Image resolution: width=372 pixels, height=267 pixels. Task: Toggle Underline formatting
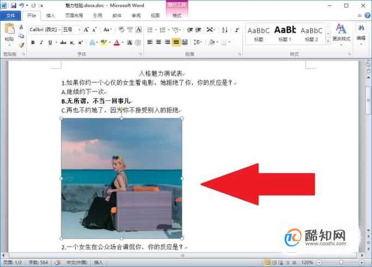point(50,43)
